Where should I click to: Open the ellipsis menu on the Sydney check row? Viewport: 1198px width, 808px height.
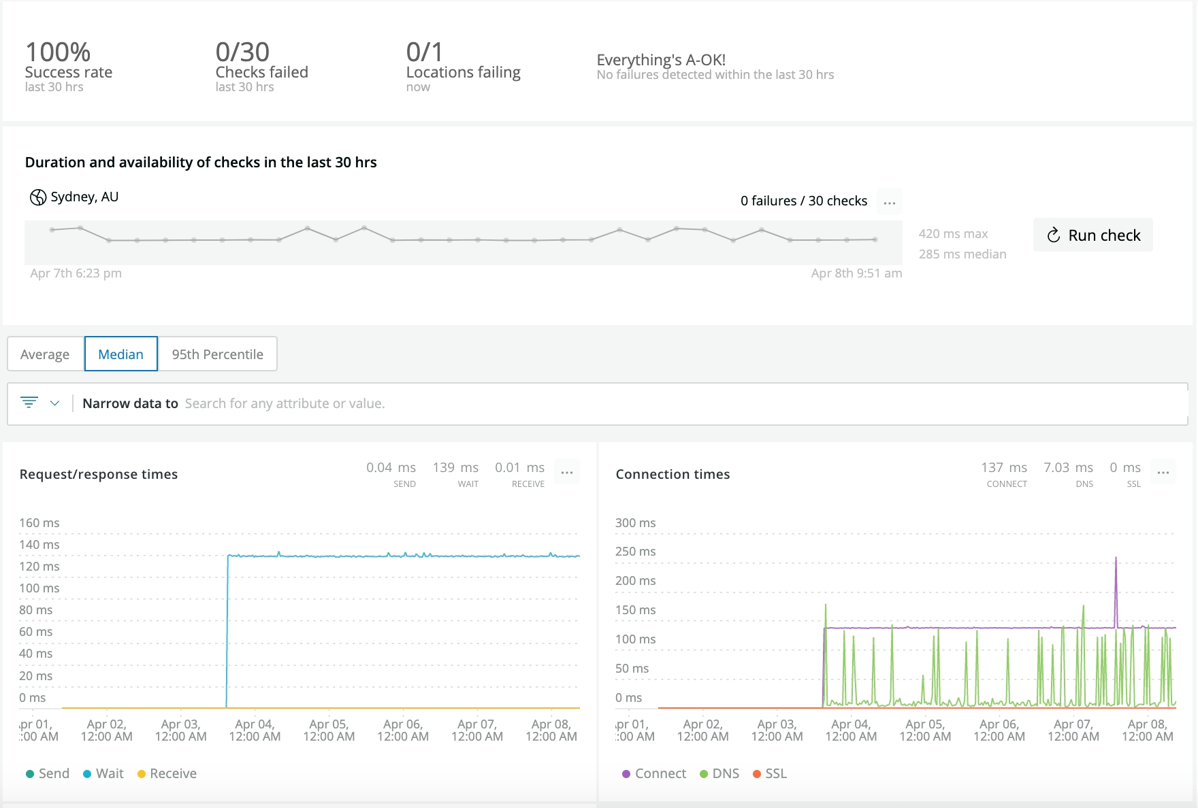[x=890, y=201]
